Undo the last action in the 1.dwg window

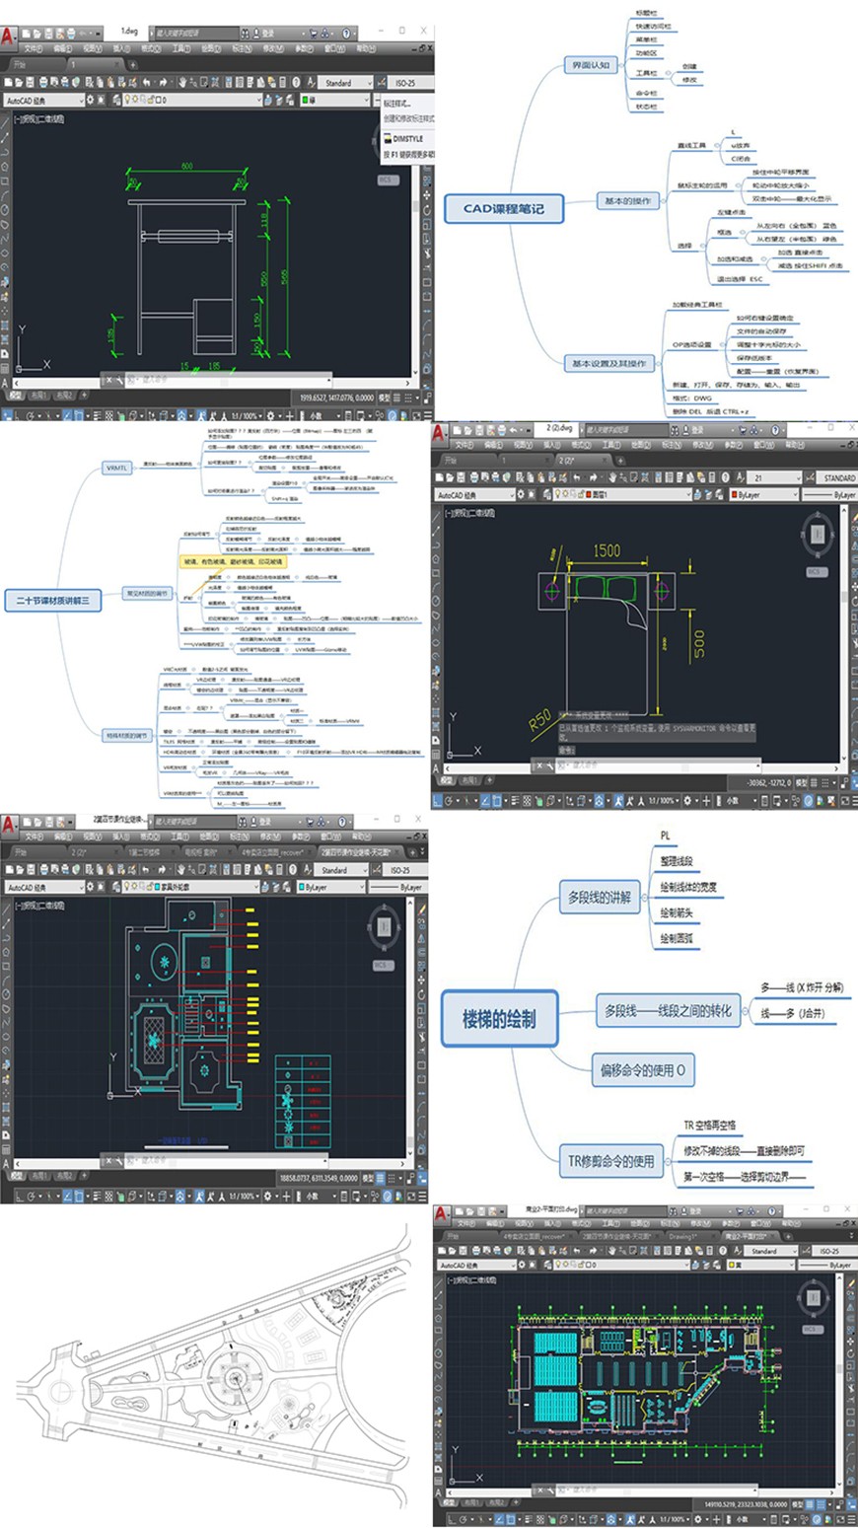click(x=147, y=83)
